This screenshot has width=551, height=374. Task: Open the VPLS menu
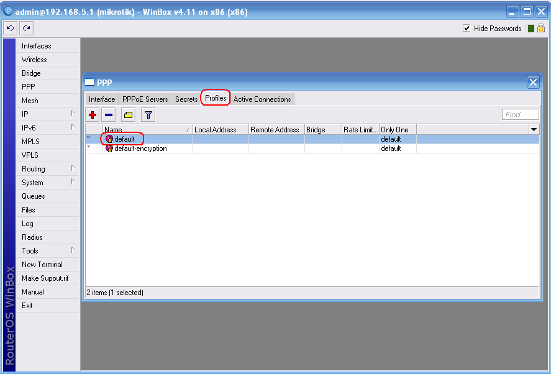pos(47,155)
